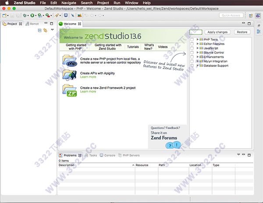Click the Resource column header
The image size is (263, 203).
(146, 165)
